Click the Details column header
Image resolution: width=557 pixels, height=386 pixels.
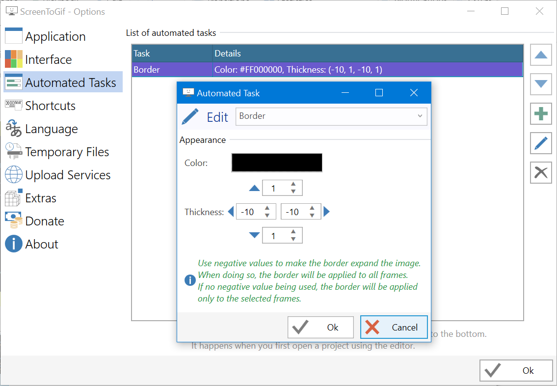pyautogui.click(x=368, y=54)
